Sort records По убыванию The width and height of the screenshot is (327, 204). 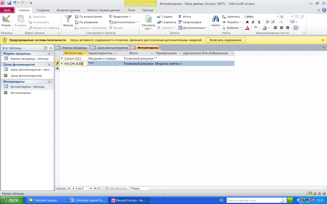pyautogui.click(x=86, y=22)
